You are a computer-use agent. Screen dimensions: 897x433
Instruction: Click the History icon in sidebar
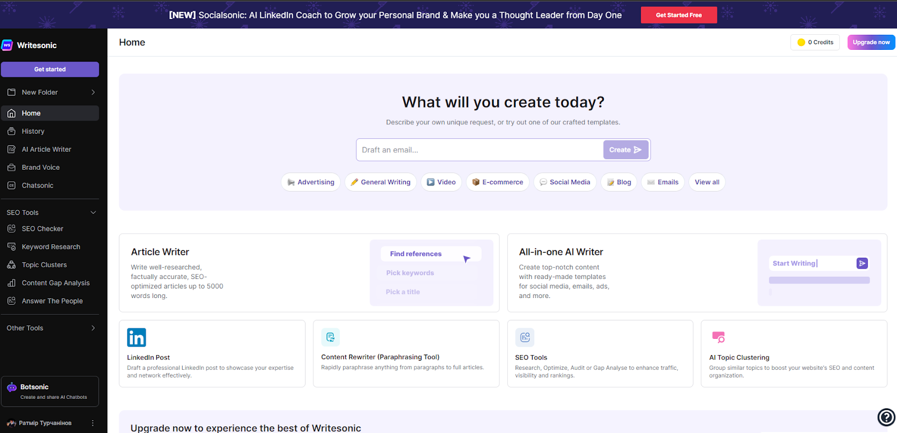pos(11,131)
